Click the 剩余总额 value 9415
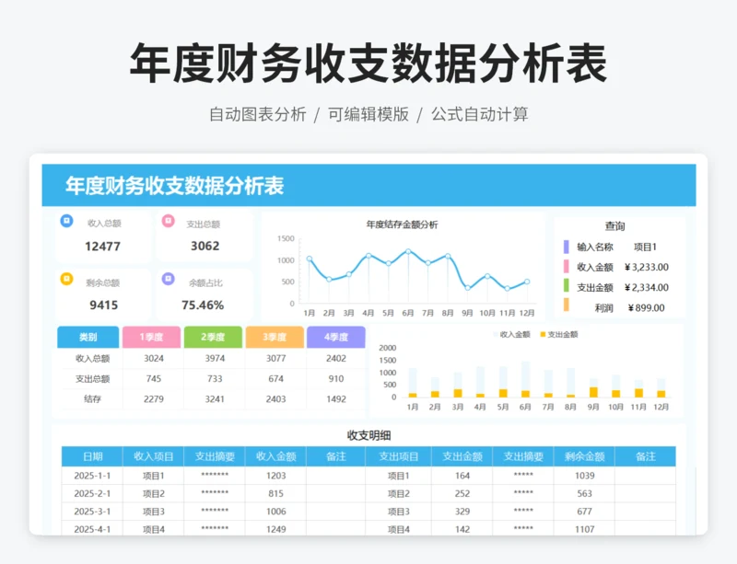 coord(103,305)
